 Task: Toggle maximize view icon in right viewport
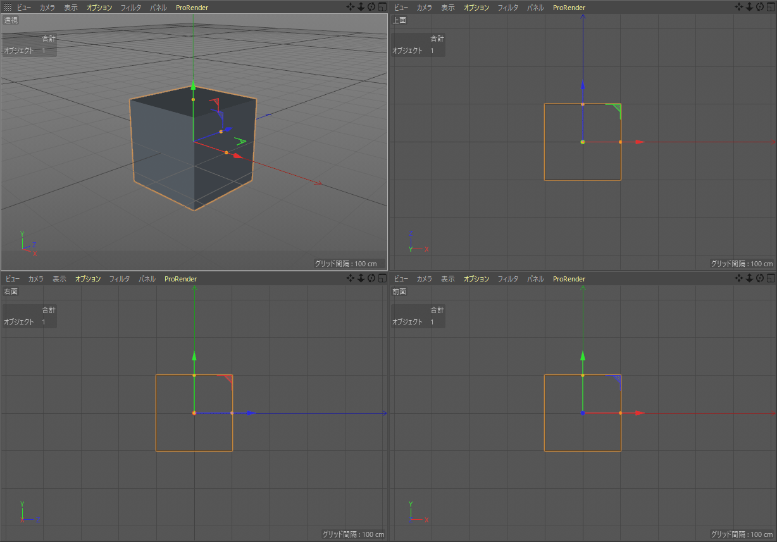(x=382, y=278)
